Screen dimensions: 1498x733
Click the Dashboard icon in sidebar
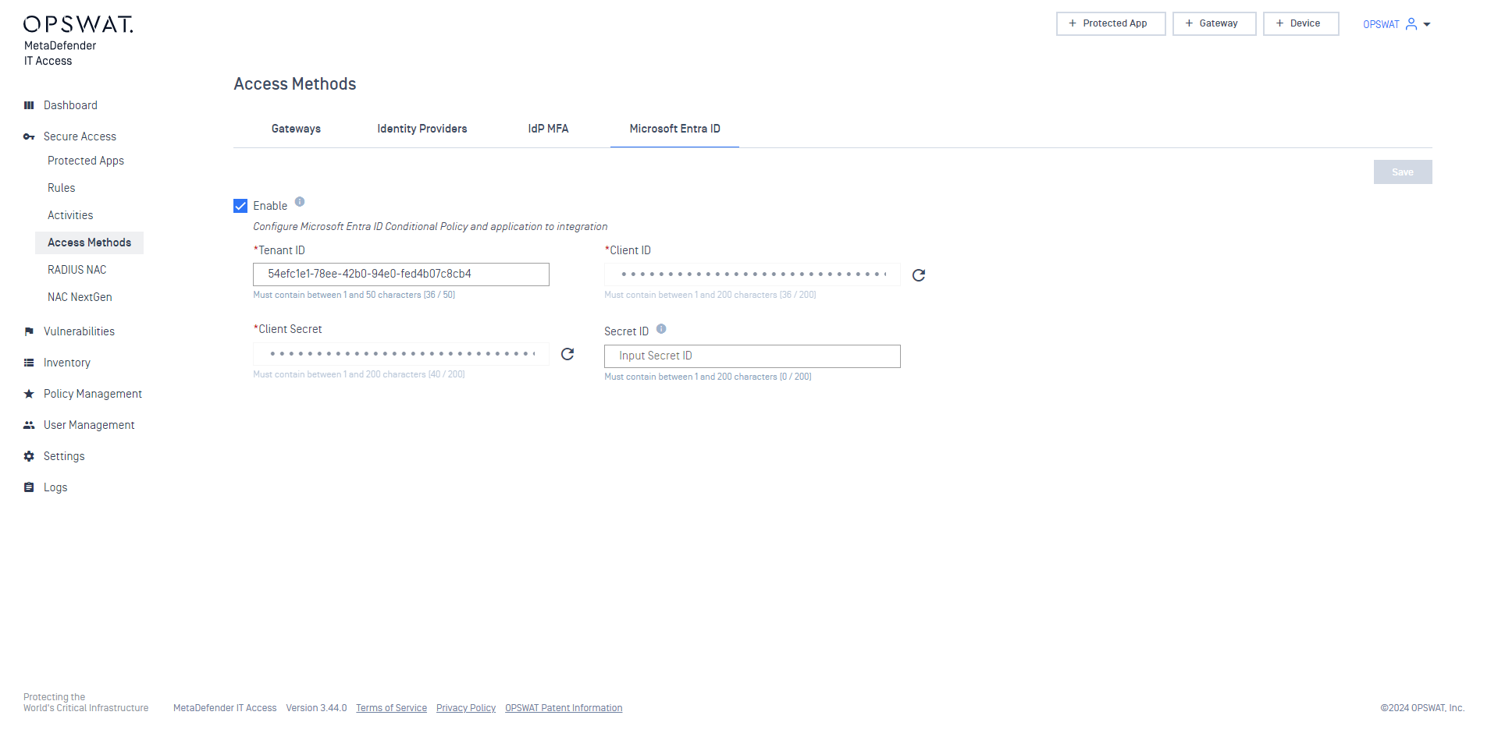[x=29, y=105]
